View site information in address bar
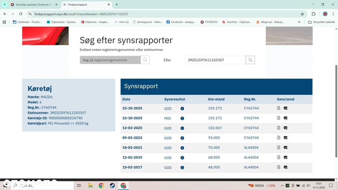 tap(30, 14)
